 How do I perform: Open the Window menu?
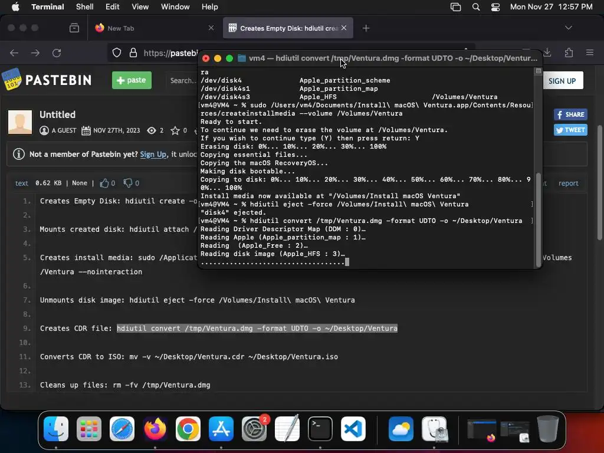pyautogui.click(x=175, y=7)
